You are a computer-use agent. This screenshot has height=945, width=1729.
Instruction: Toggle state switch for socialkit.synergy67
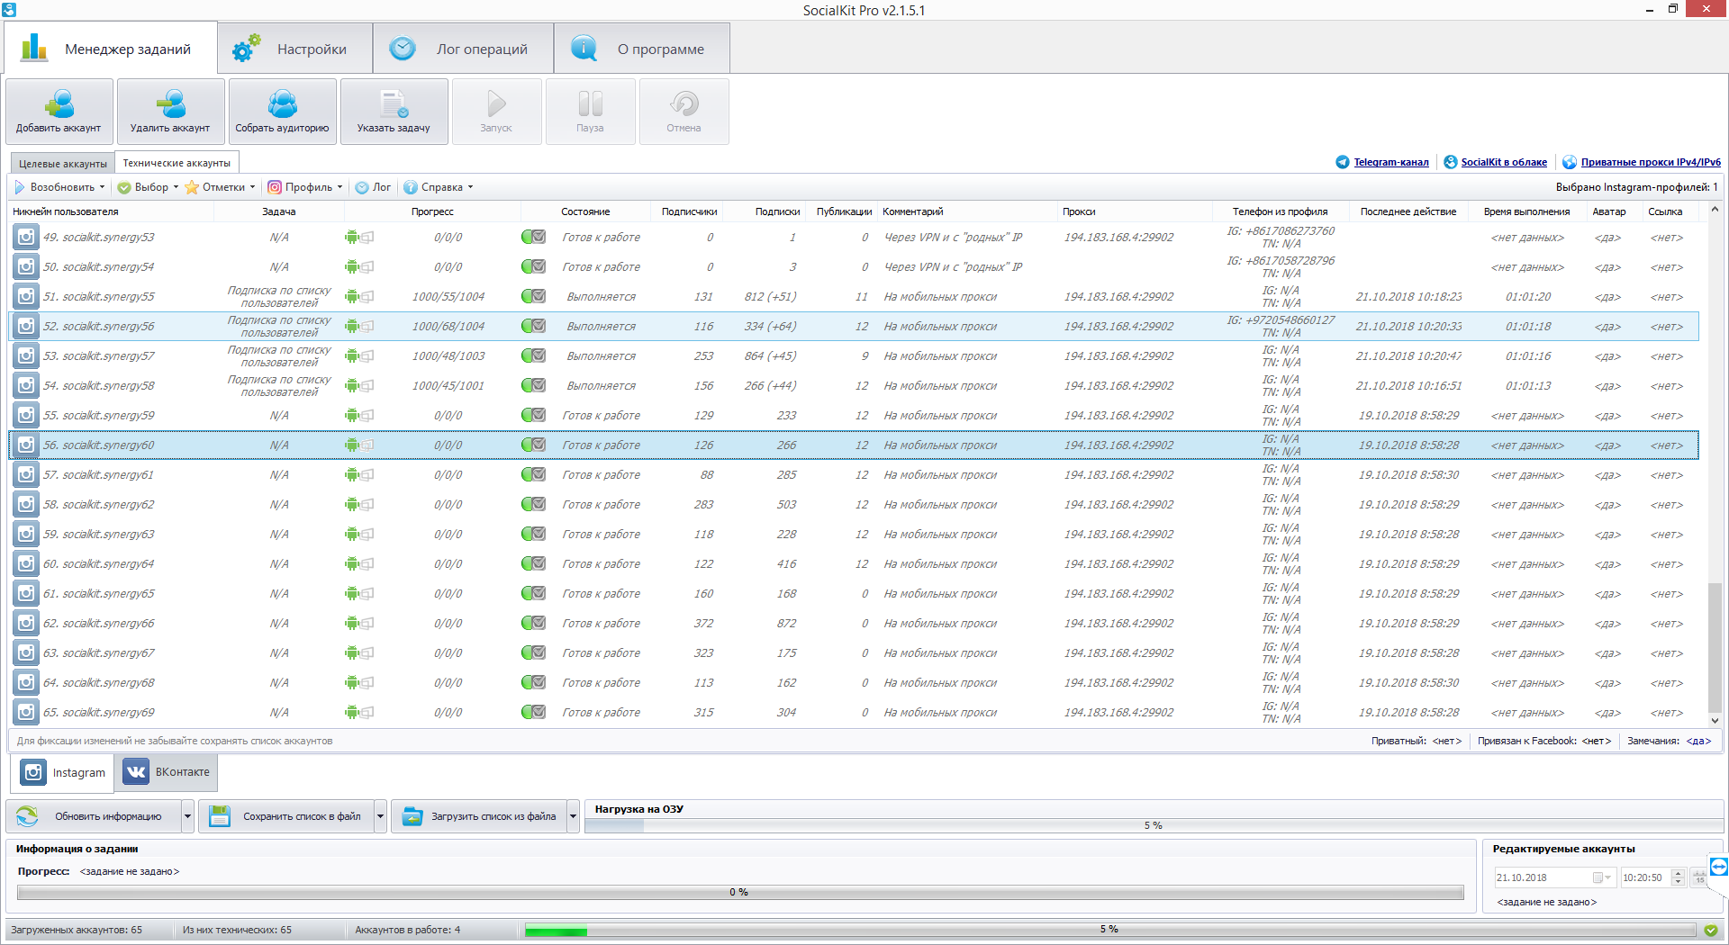(x=533, y=652)
